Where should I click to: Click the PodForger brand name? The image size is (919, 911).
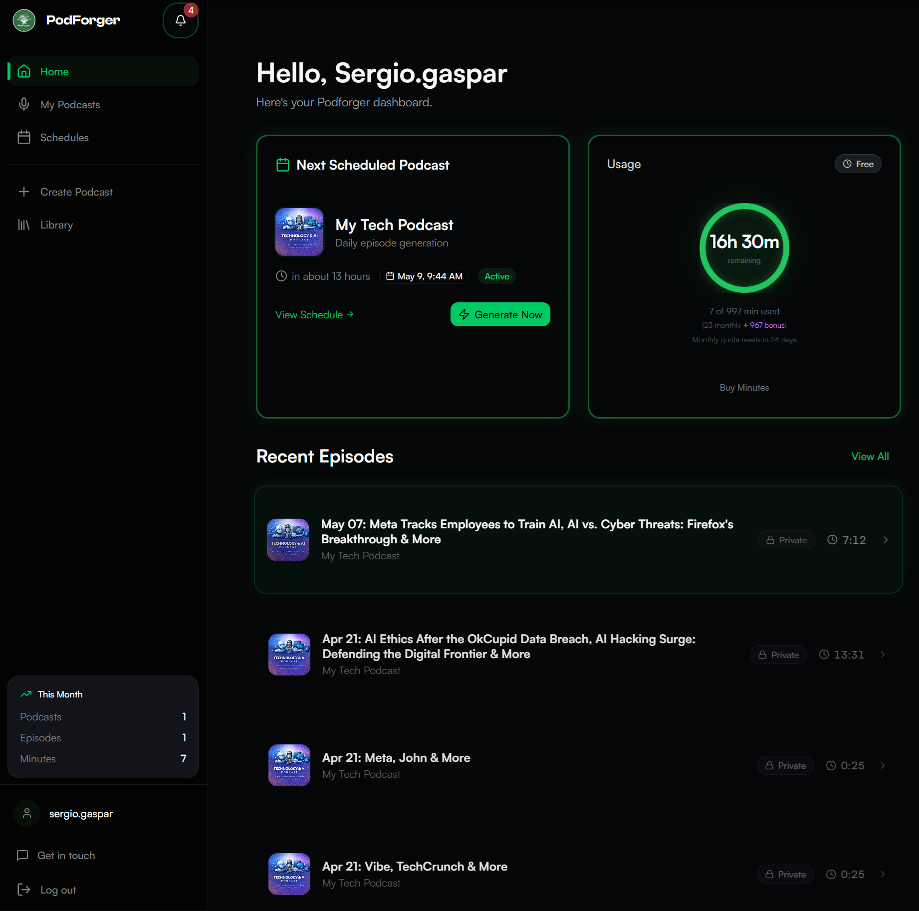click(83, 20)
